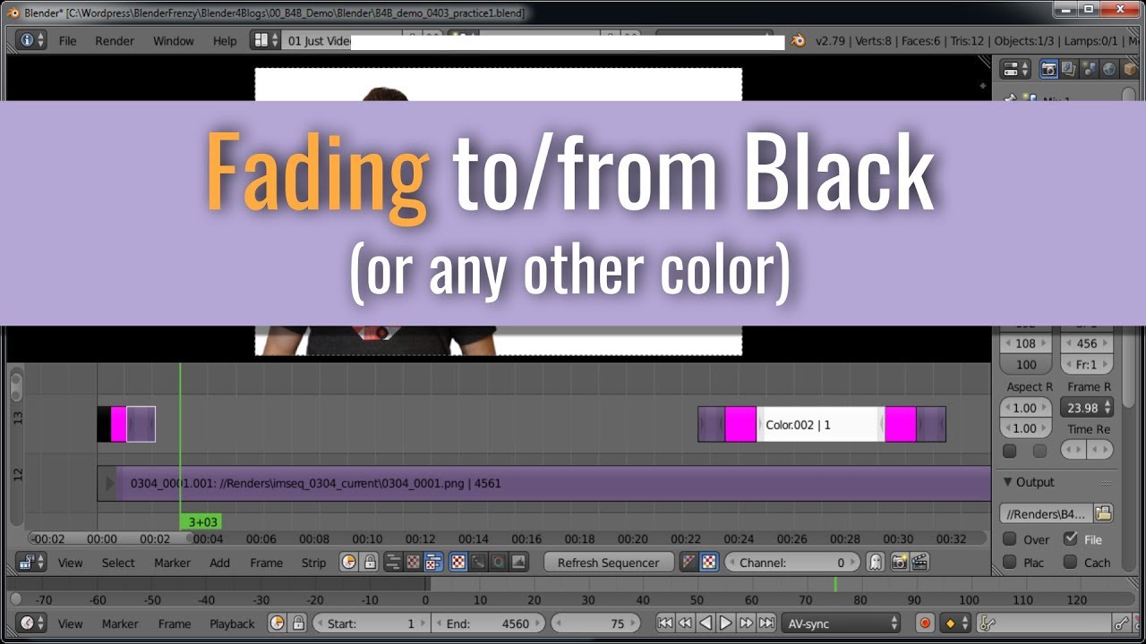Image resolution: width=1146 pixels, height=644 pixels.
Task: Open the Select menu in sequencer
Action: coord(118,563)
